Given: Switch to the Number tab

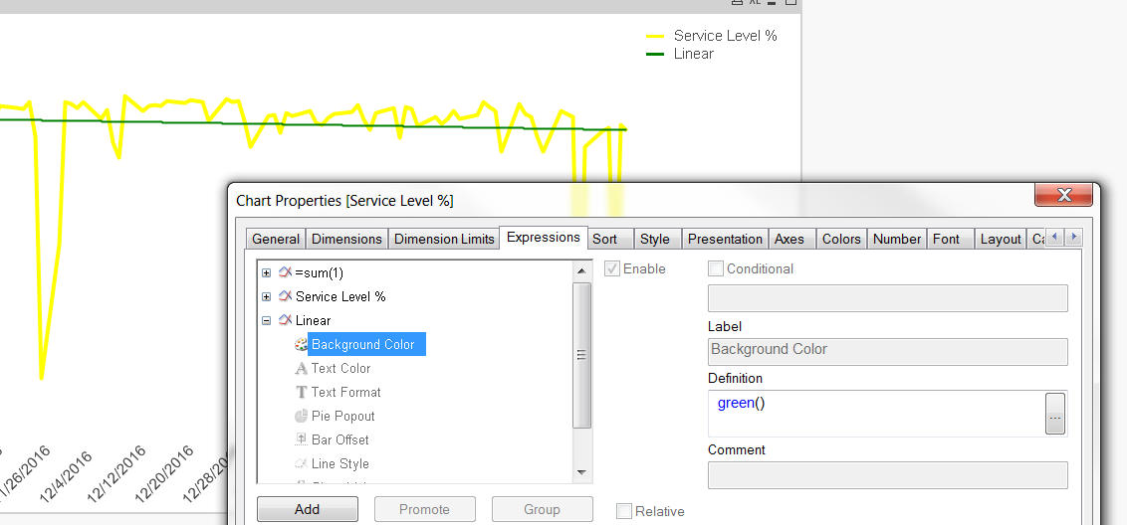Looking at the screenshot, I should (897, 240).
